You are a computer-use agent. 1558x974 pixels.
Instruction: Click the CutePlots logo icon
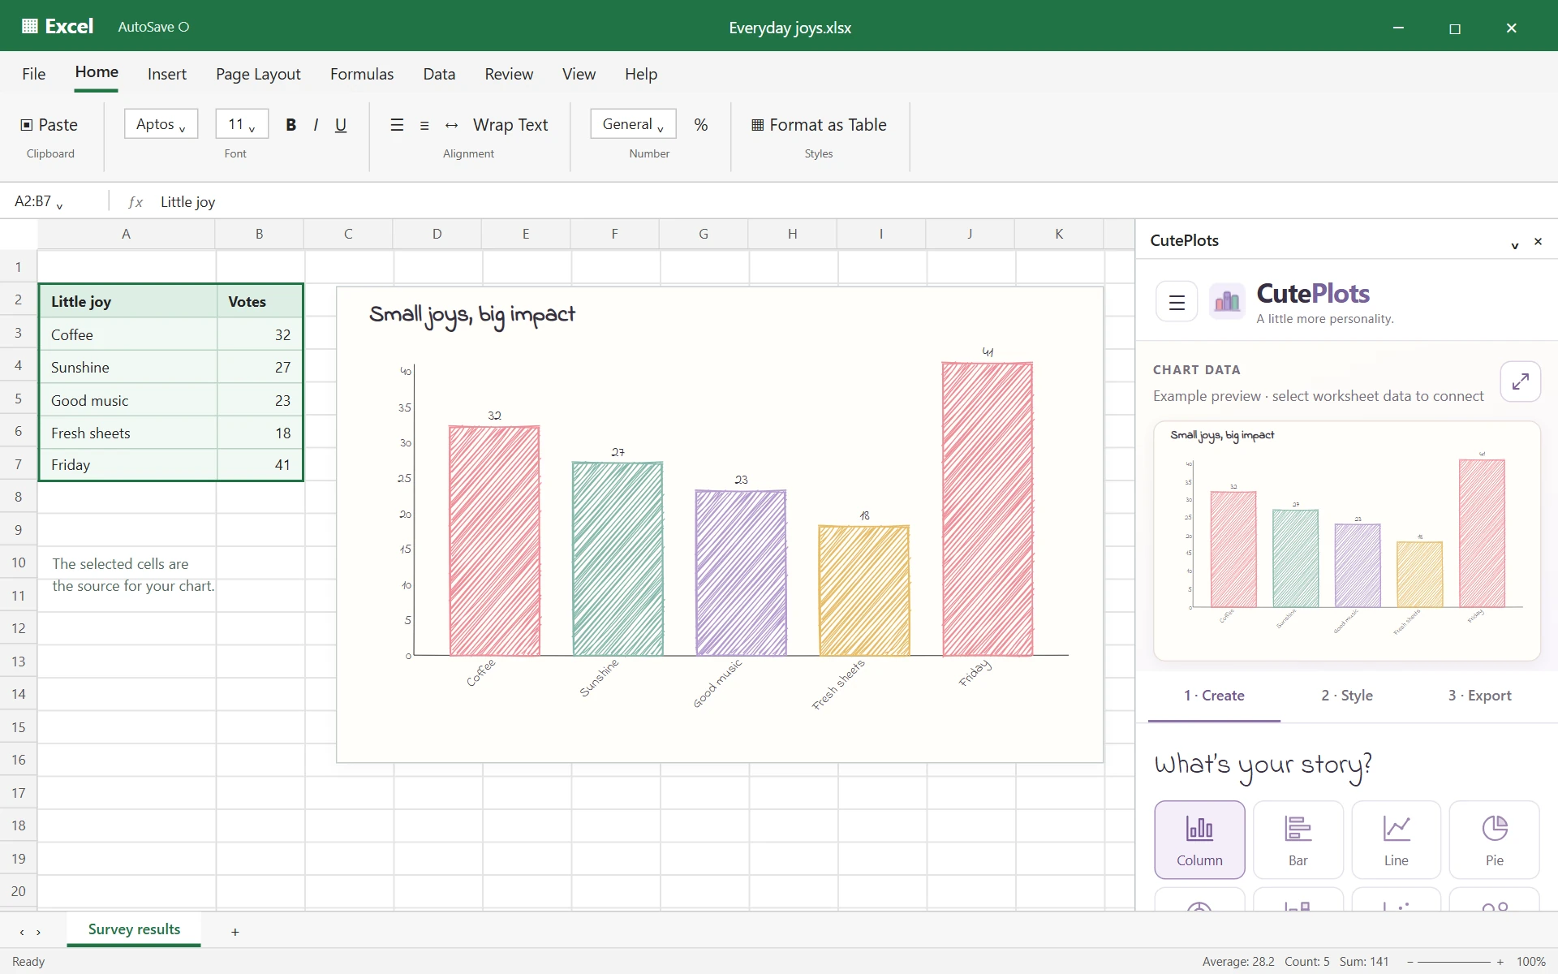[x=1227, y=302]
